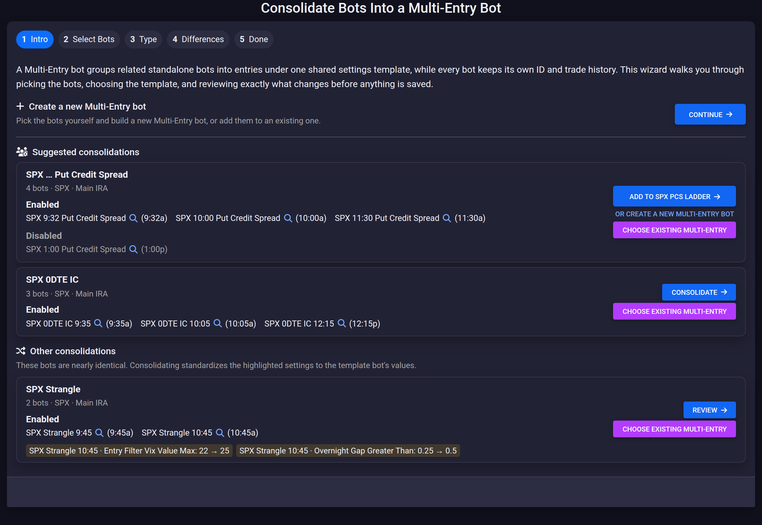Click the Continue button
762x525 pixels.
(710, 115)
